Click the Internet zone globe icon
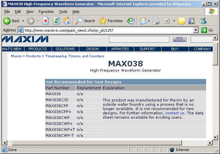 tap(172, 150)
